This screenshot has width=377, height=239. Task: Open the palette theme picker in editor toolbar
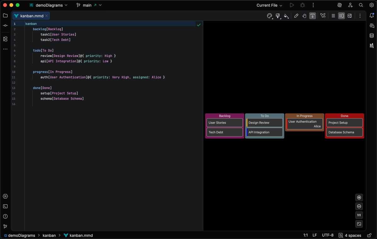[x=270, y=16]
